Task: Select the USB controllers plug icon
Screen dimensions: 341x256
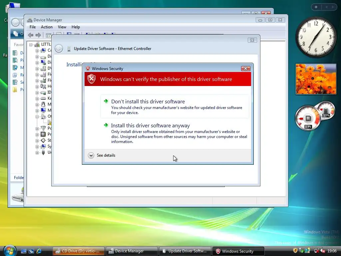Action: [x=43, y=152]
